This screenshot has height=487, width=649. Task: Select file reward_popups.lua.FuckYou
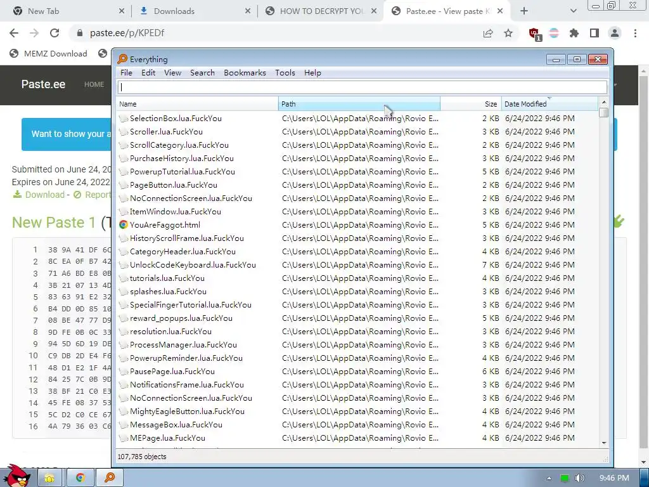coord(181,318)
